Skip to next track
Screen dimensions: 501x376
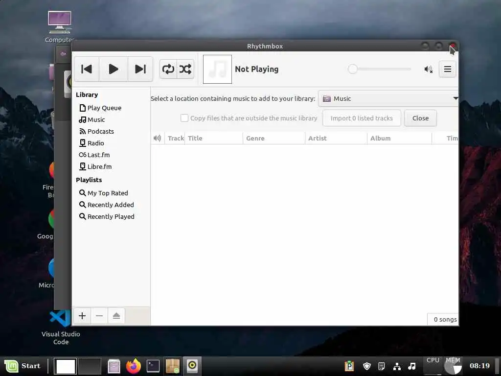[x=140, y=69]
